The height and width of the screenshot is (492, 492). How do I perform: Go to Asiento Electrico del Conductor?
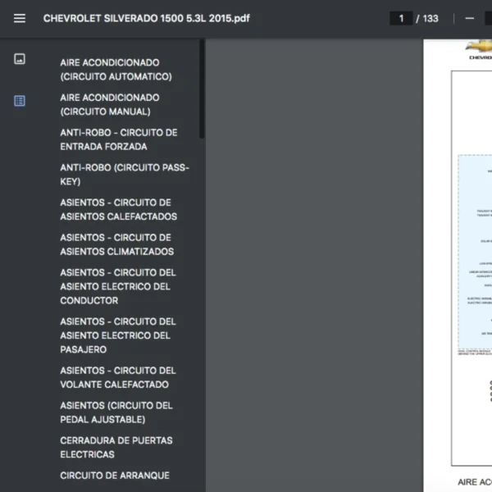point(118,286)
